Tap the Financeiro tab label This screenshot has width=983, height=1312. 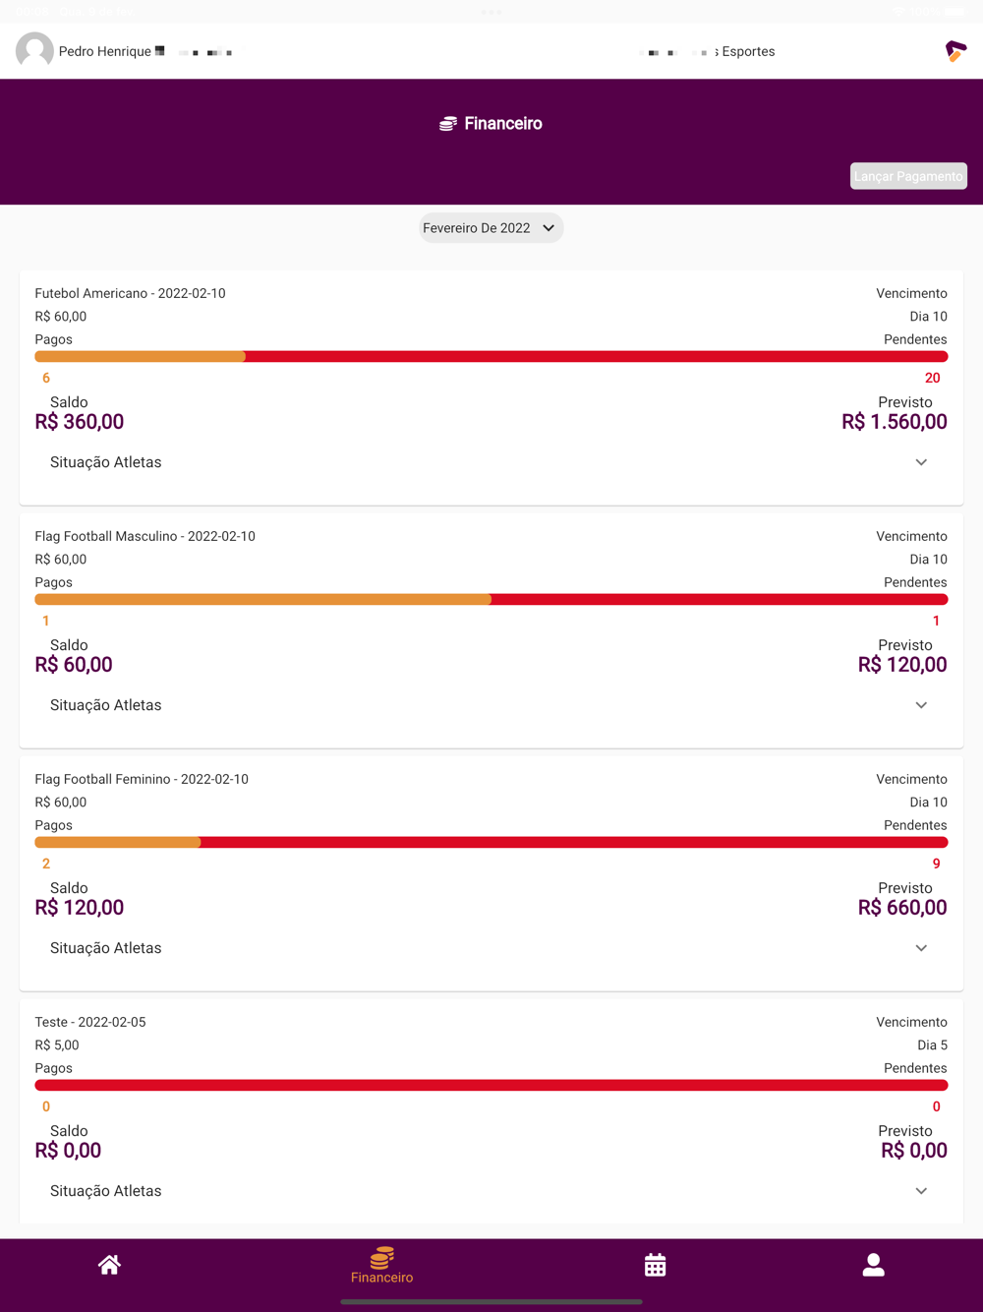pos(382,1278)
